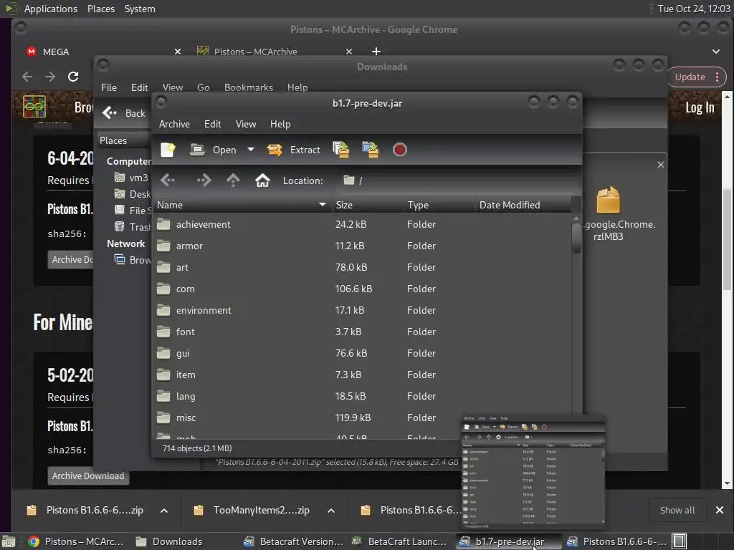Viewport: 734px width, 550px height.
Task: Open Places sidebar selector in Downloads
Action: point(124,140)
